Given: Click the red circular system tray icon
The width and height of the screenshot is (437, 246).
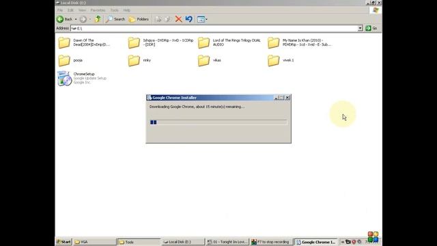Looking at the screenshot, I should 354,242.
